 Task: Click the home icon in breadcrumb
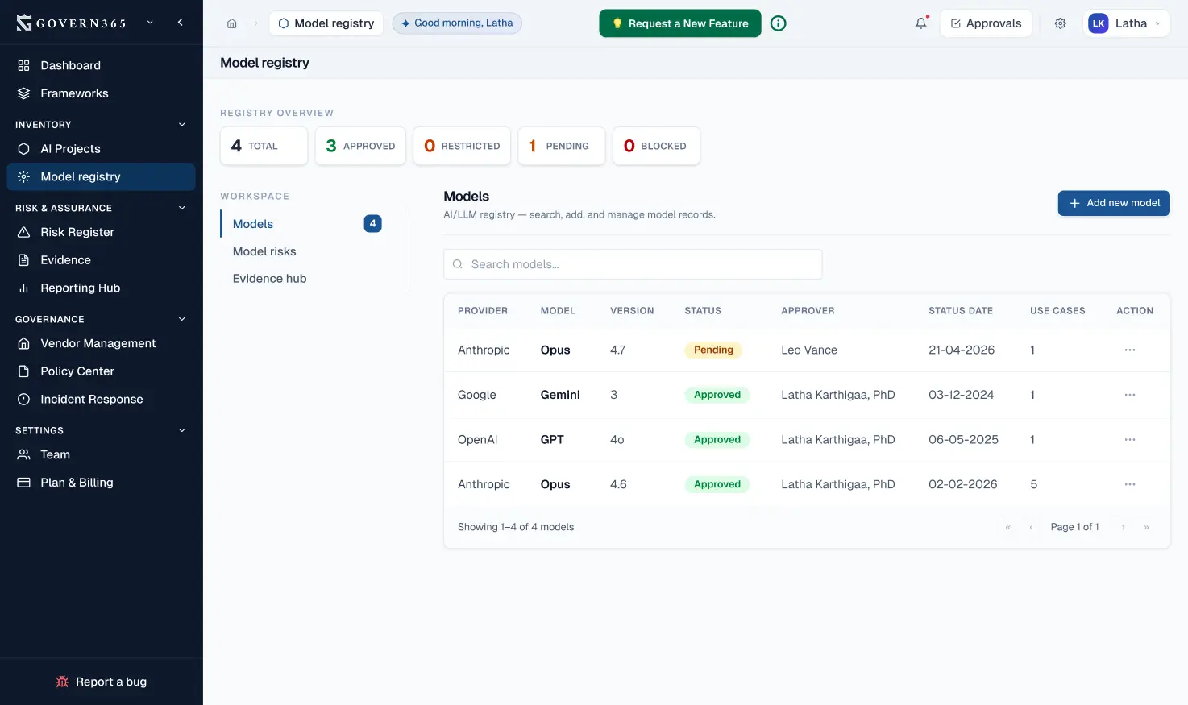231,23
